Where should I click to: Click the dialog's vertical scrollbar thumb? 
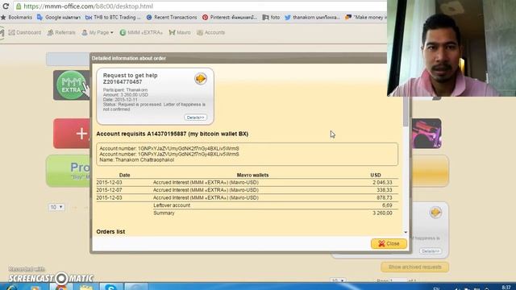click(x=406, y=111)
